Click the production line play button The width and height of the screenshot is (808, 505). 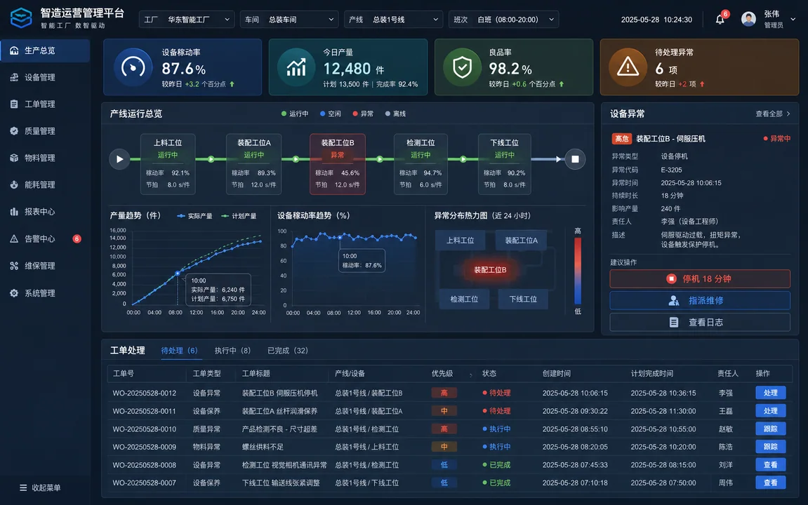click(119, 159)
